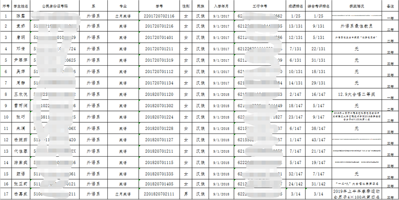Select the 成绩排名 header cell
The image size is (399, 200).
[x=295, y=6]
